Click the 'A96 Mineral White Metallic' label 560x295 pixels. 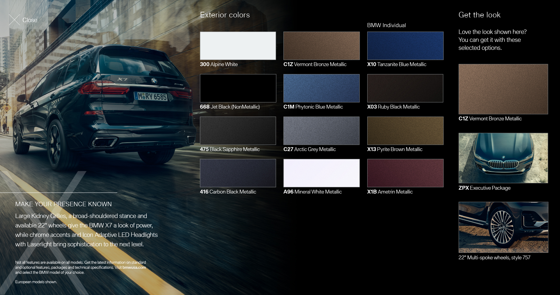tap(312, 192)
